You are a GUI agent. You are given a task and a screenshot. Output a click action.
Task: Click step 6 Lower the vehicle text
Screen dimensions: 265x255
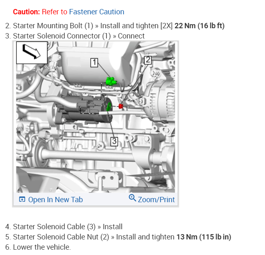(x=38, y=247)
